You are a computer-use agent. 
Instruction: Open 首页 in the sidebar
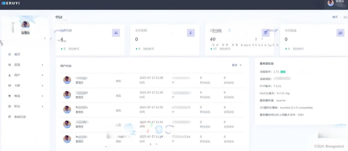[x=17, y=54]
